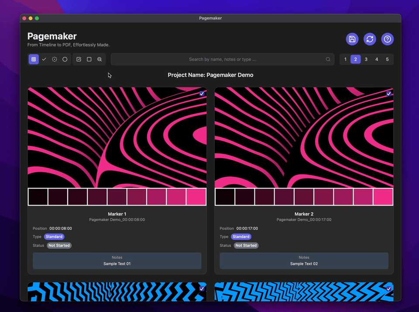Image resolution: width=419 pixels, height=312 pixels.
Task: Click Project Name: Pagemaker Demo heading
Action: pos(210,75)
